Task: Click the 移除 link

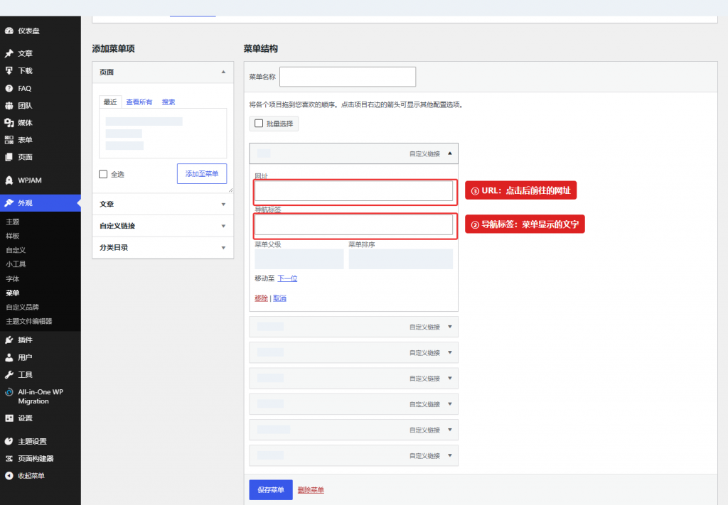Action: point(262,298)
